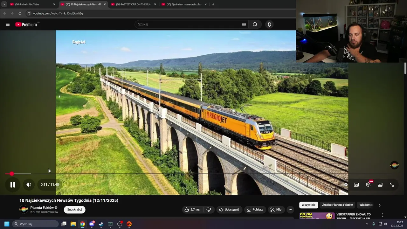Close the kichal - YouTube tab

point(54,4)
